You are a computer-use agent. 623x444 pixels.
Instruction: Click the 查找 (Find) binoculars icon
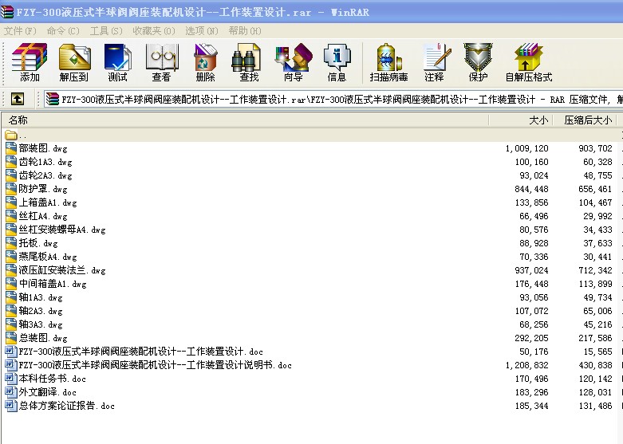click(x=246, y=57)
